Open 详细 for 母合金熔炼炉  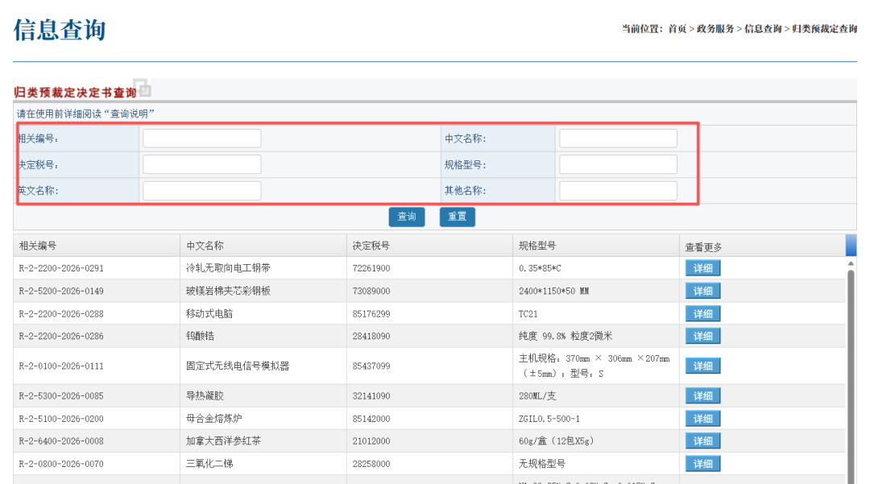703,419
